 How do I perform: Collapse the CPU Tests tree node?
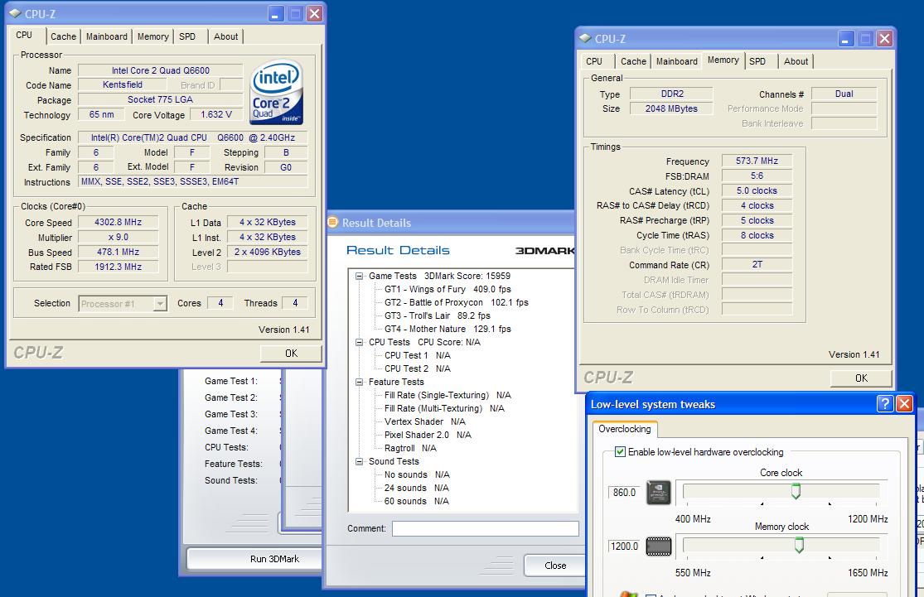(x=359, y=342)
